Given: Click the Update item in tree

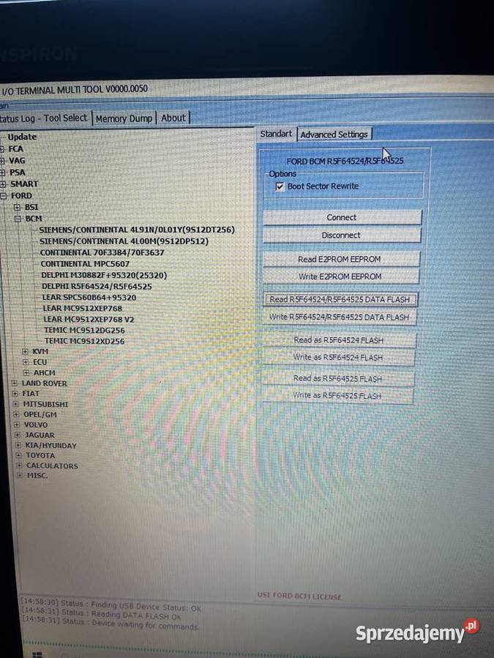Looking at the screenshot, I should coord(22,137).
